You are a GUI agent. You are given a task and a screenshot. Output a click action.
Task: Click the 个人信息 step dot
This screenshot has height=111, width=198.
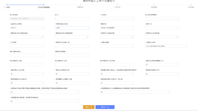click(x=7, y=5)
